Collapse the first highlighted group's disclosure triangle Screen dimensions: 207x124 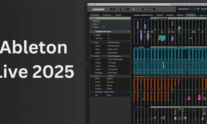tap(92, 43)
